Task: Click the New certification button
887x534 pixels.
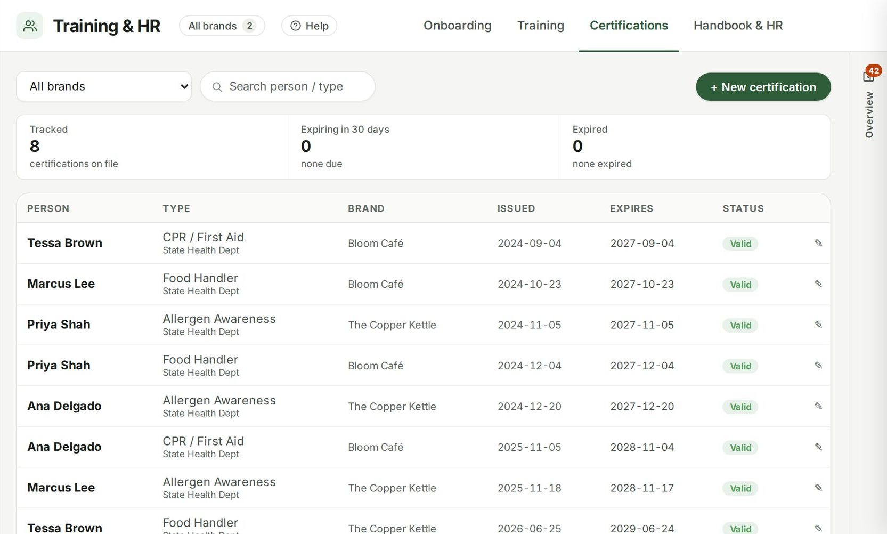Action: [763, 87]
